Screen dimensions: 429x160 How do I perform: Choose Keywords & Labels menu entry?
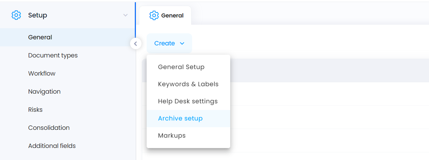click(x=188, y=84)
